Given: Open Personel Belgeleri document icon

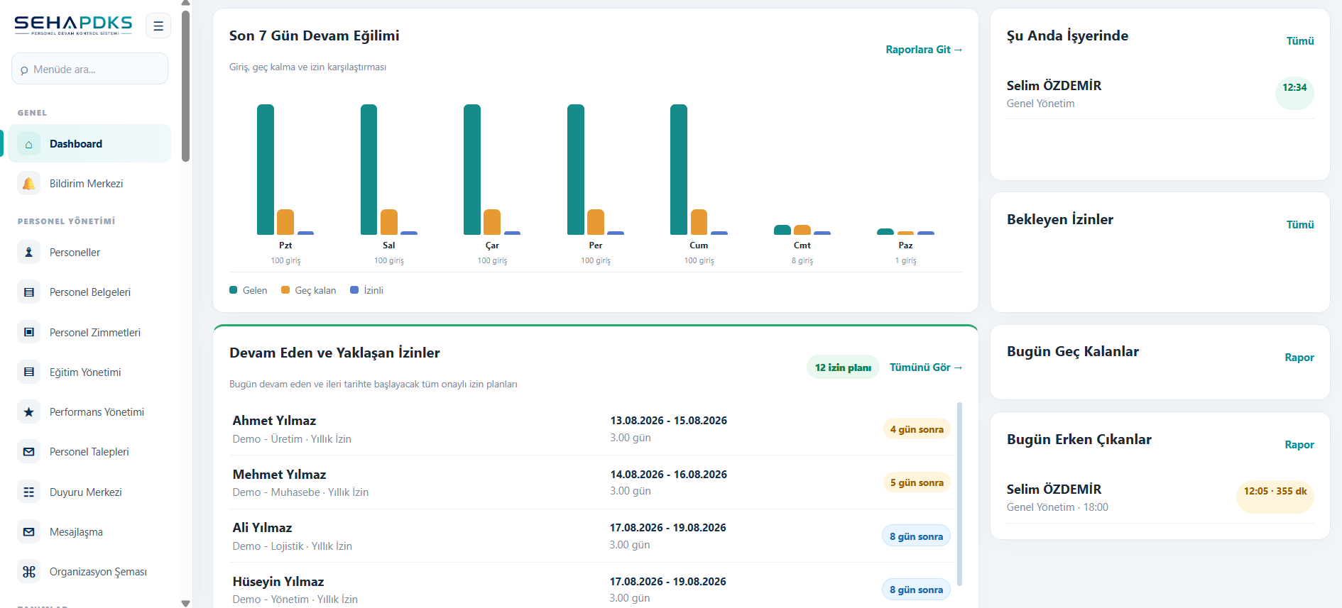Looking at the screenshot, I should click(28, 292).
